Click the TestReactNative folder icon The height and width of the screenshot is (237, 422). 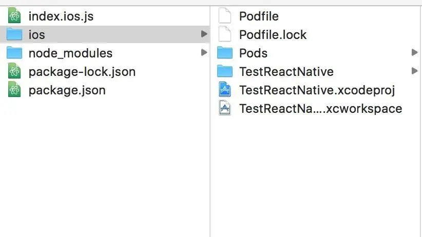225,72
